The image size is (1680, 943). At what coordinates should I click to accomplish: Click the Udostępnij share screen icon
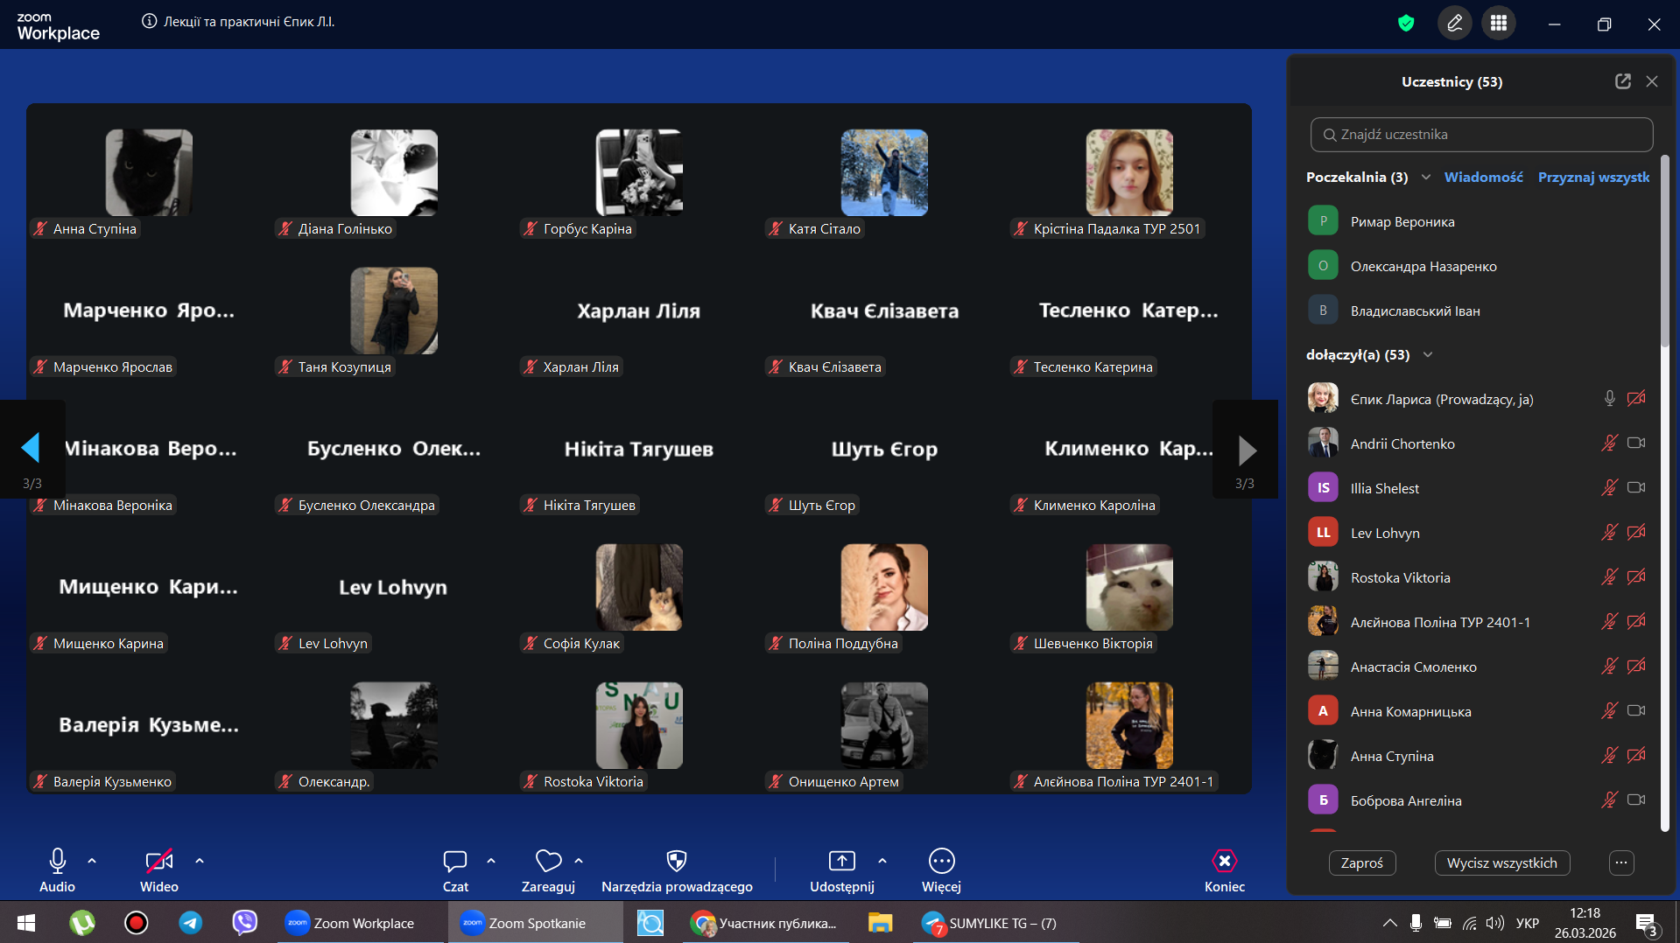click(x=841, y=862)
